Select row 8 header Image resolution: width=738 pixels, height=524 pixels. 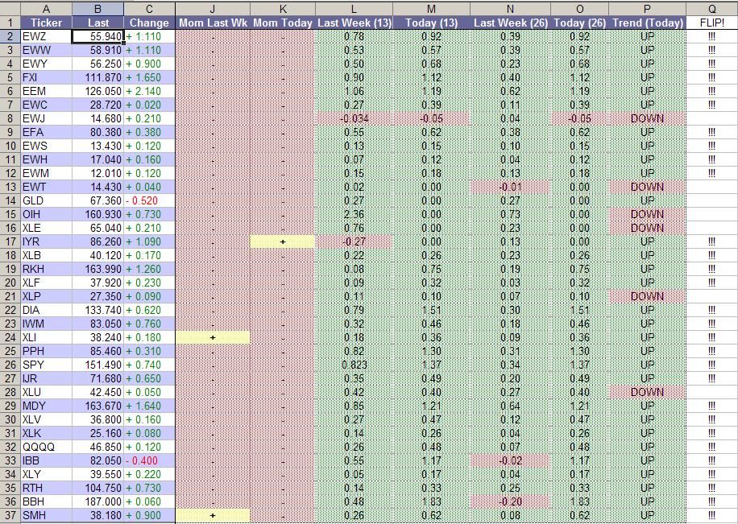pos(10,118)
